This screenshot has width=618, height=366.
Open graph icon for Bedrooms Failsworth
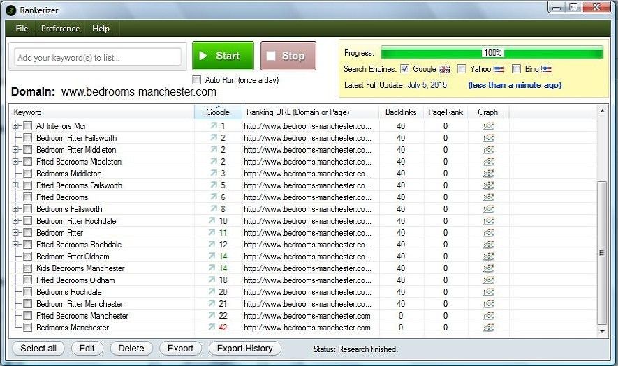click(x=488, y=209)
